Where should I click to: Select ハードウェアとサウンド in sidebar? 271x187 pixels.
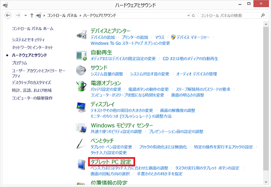tap(29, 55)
